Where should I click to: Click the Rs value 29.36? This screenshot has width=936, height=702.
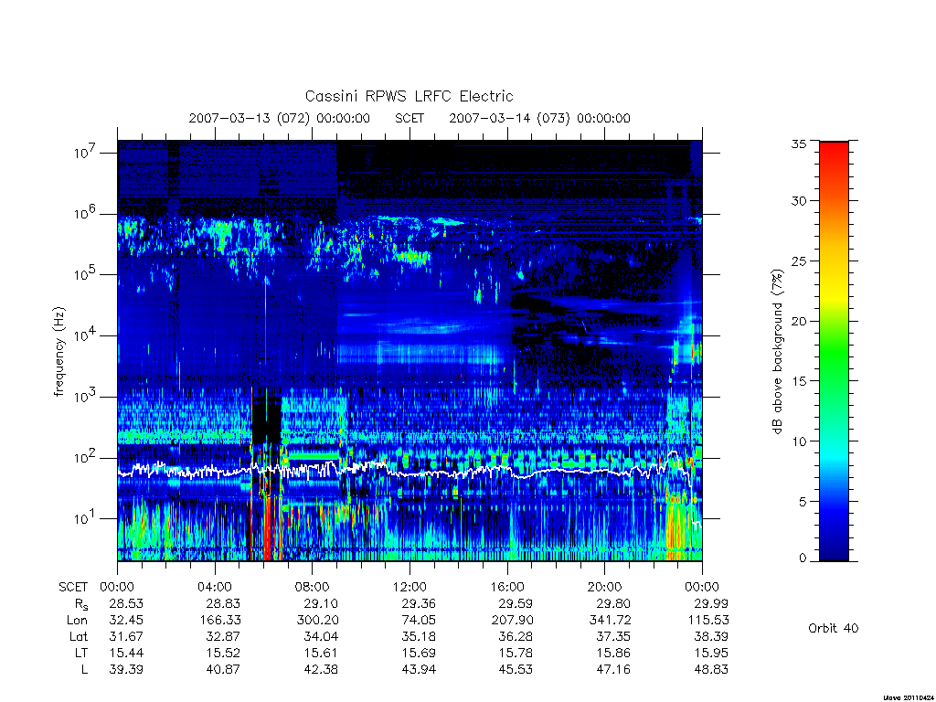[x=419, y=603]
